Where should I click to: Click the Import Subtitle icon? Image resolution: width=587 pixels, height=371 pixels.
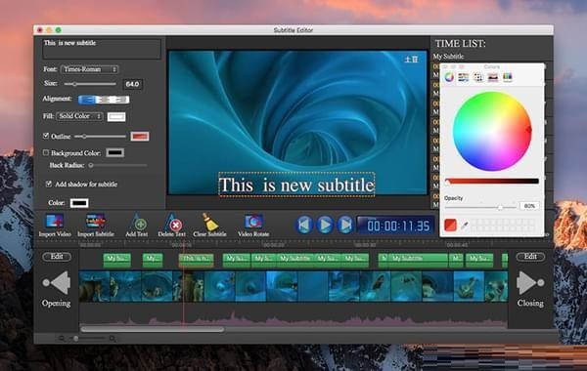(x=96, y=222)
